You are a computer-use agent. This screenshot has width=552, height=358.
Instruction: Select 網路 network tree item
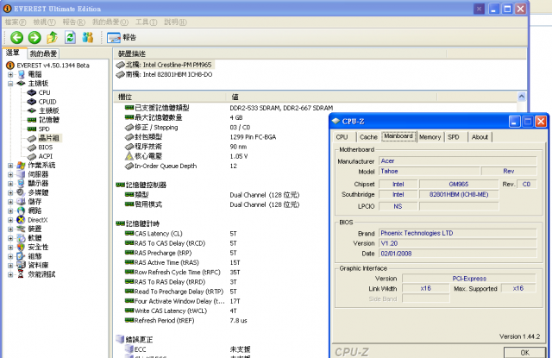[x=34, y=210]
